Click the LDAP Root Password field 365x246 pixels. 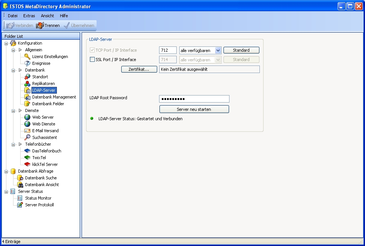coord(194,99)
